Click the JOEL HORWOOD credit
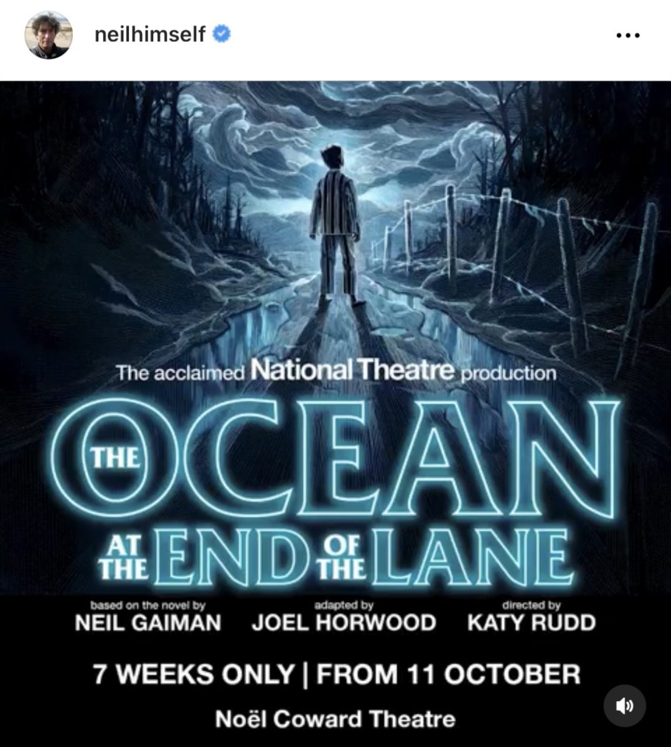 pos(344,623)
